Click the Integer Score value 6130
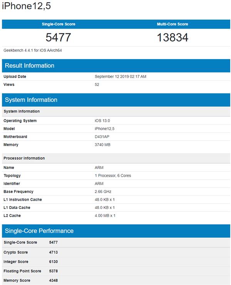 click(54, 262)
